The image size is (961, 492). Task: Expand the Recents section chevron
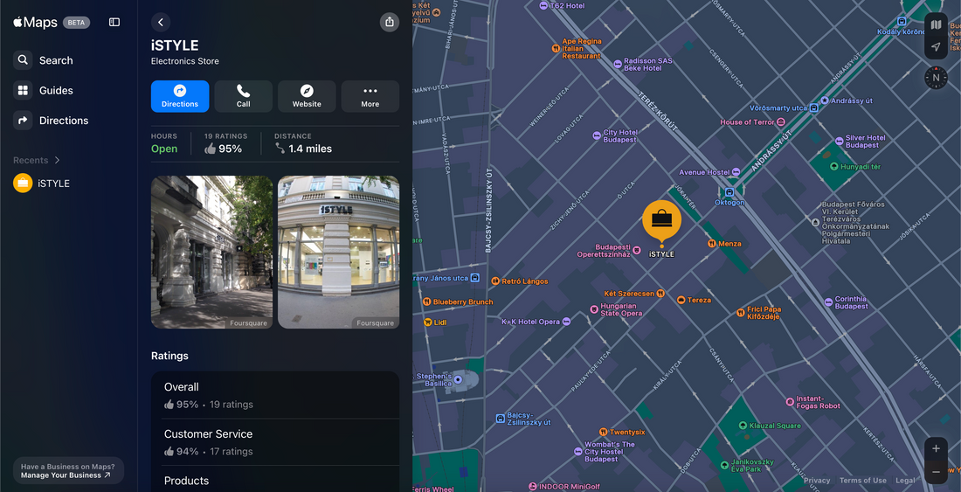pyautogui.click(x=58, y=161)
